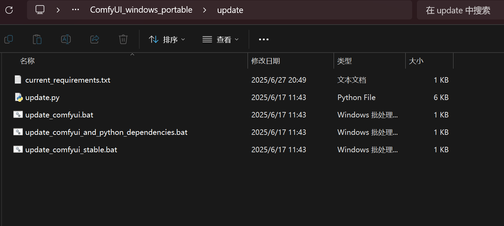Screen dimensions: 504x226
Task: Select update_comfyui_and_python_dependencies.bat file
Action: pos(106,132)
